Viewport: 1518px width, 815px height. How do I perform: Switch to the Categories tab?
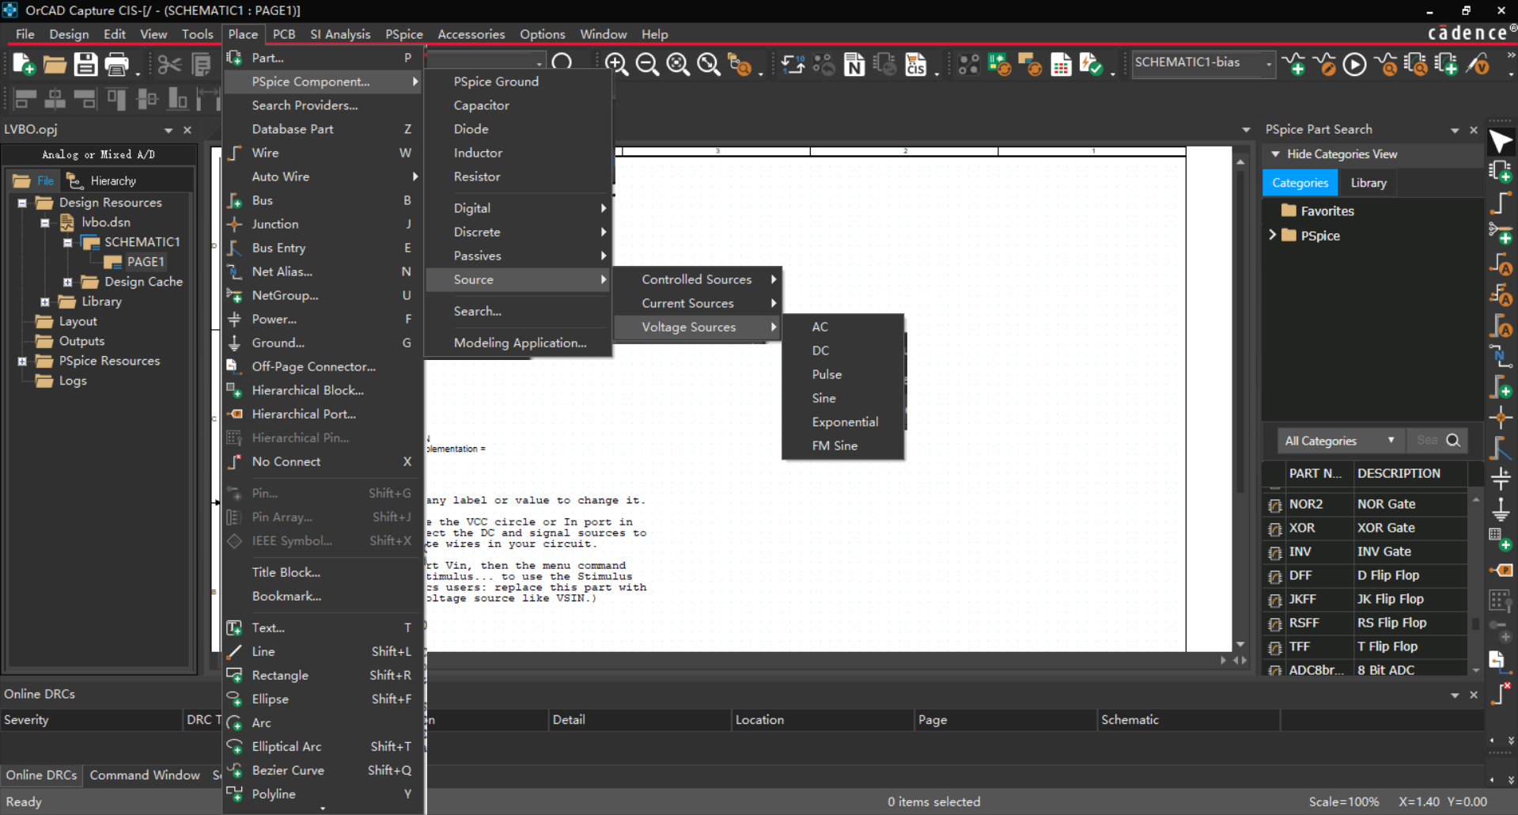coord(1300,183)
